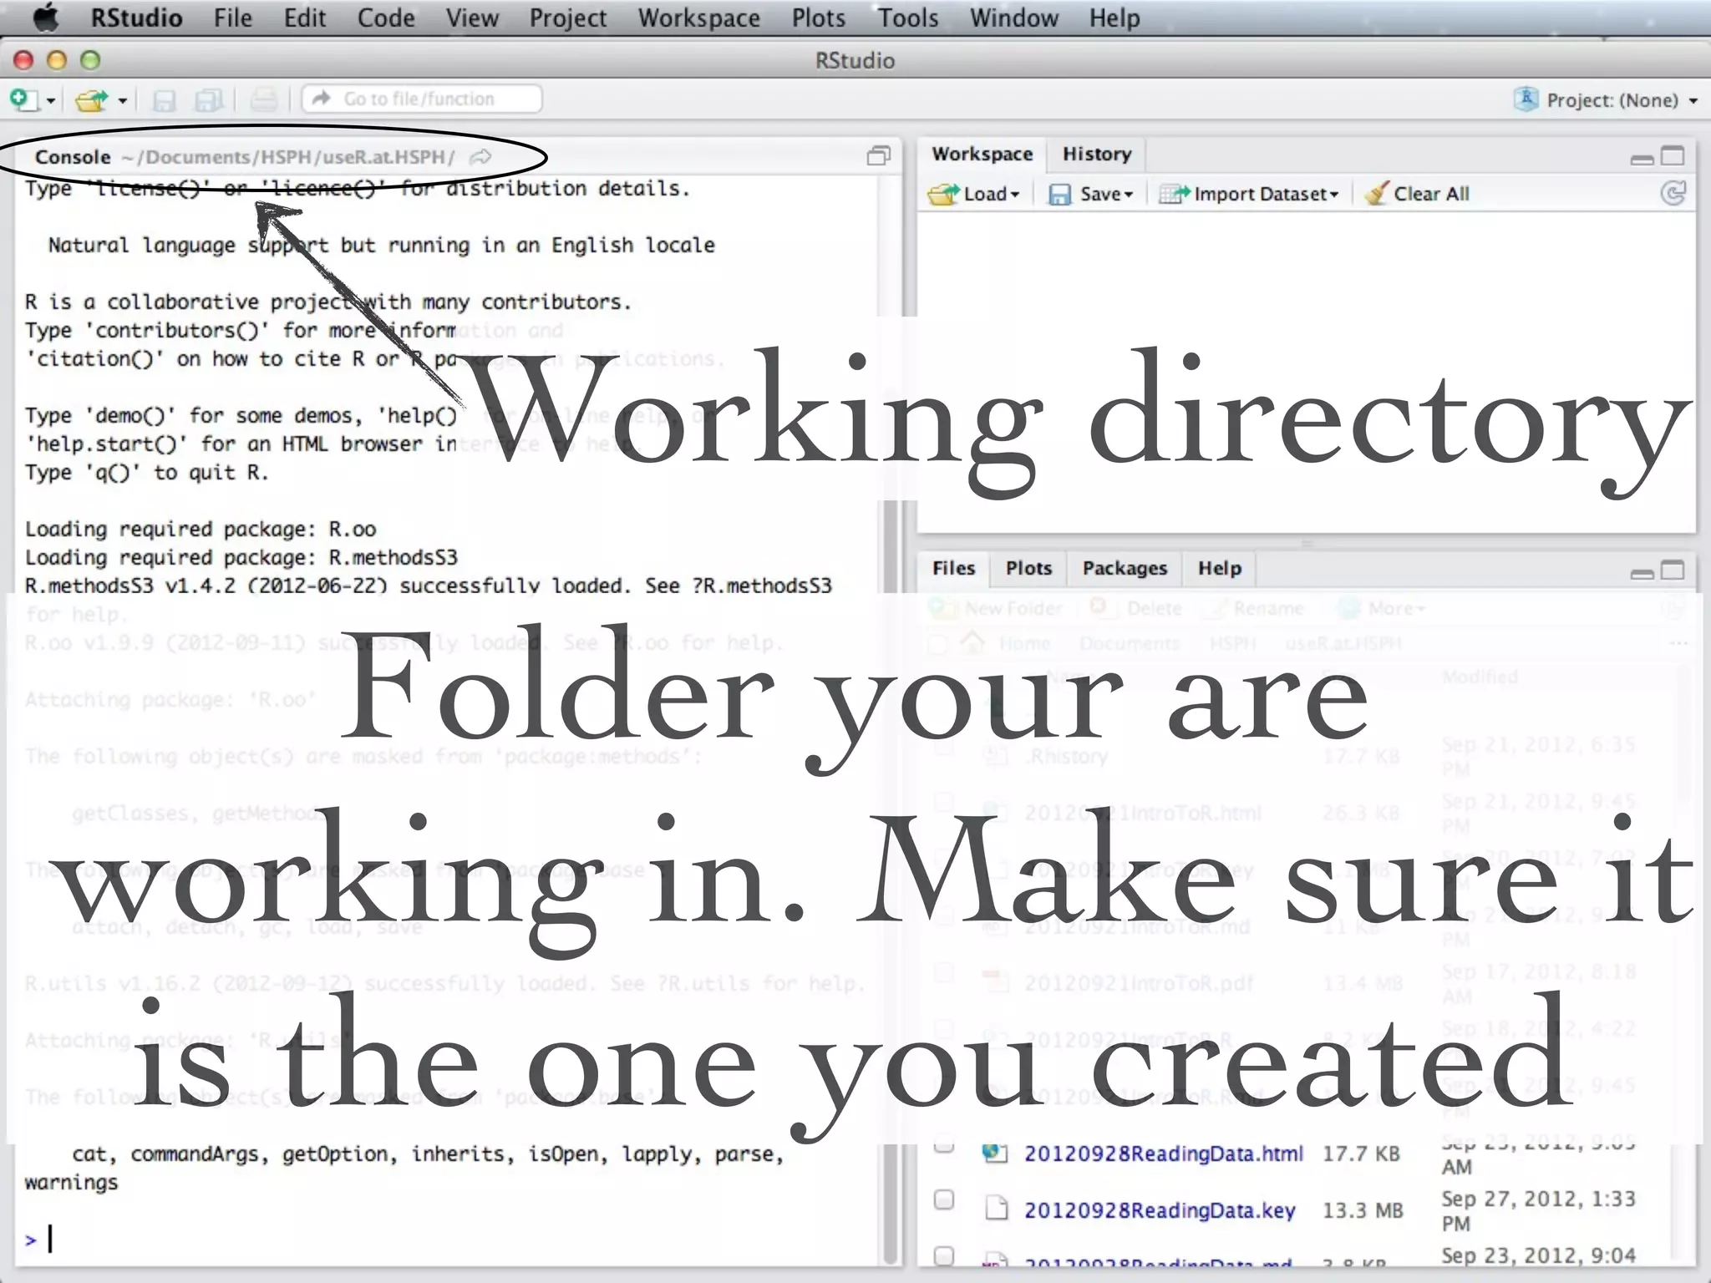Click the open file folder icon
This screenshot has height=1283, width=1711.
(x=91, y=100)
